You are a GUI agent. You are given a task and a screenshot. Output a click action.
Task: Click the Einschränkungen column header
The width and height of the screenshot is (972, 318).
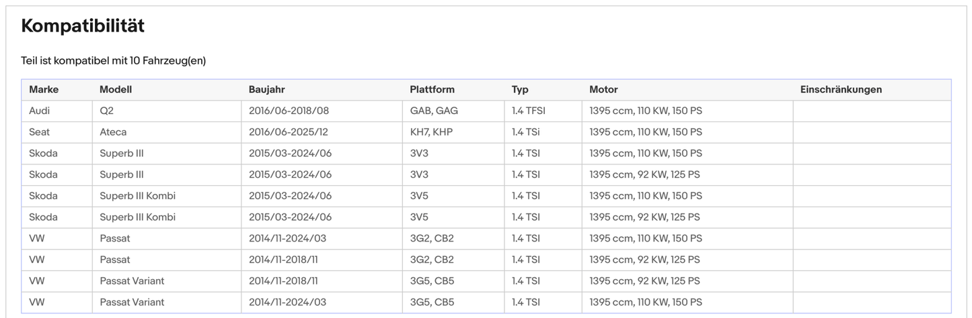(x=841, y=89)
